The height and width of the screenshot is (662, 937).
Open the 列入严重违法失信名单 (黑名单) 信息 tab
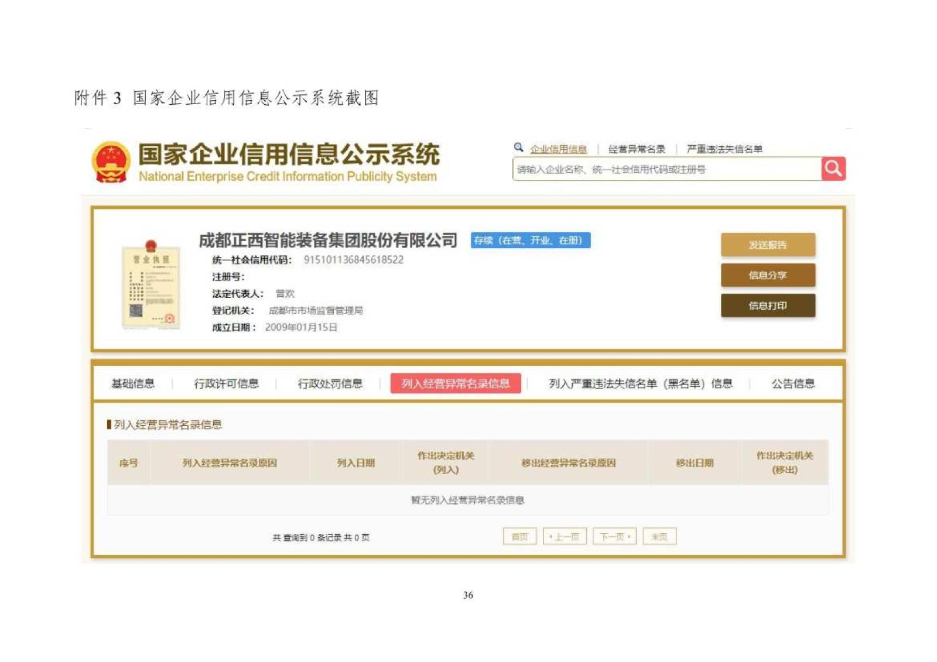pos(640,384)
